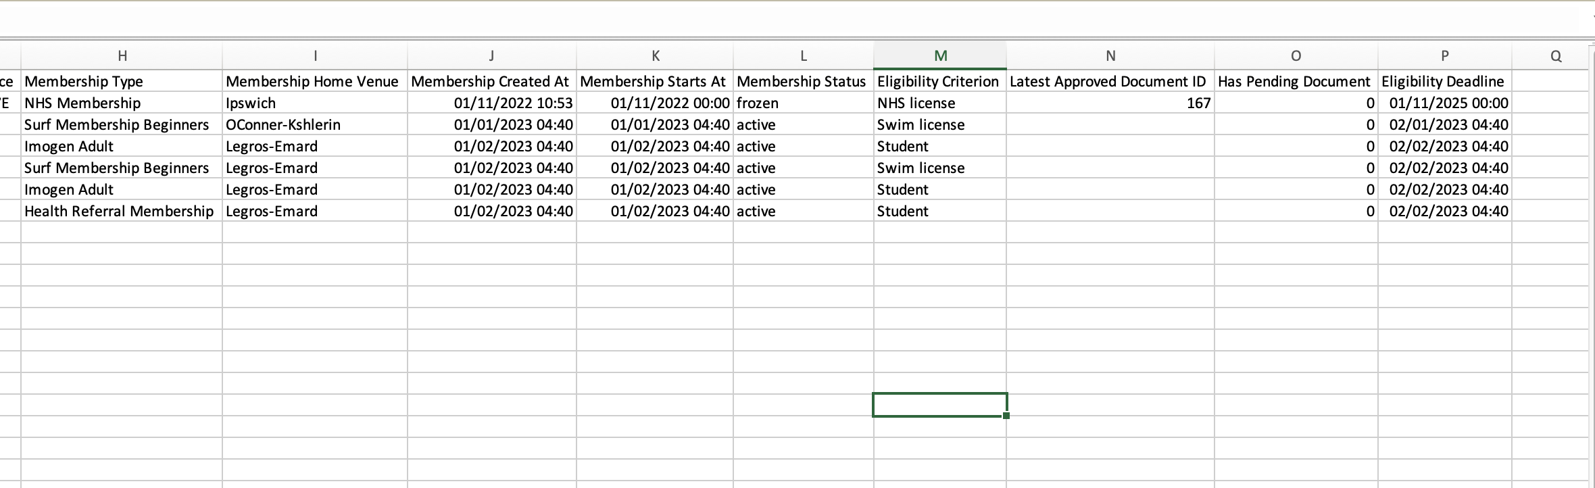Click the 'Membership Created At' header cell
Image resolution: width=1595 pixels, height=488 pixels.
click(492, 81)
